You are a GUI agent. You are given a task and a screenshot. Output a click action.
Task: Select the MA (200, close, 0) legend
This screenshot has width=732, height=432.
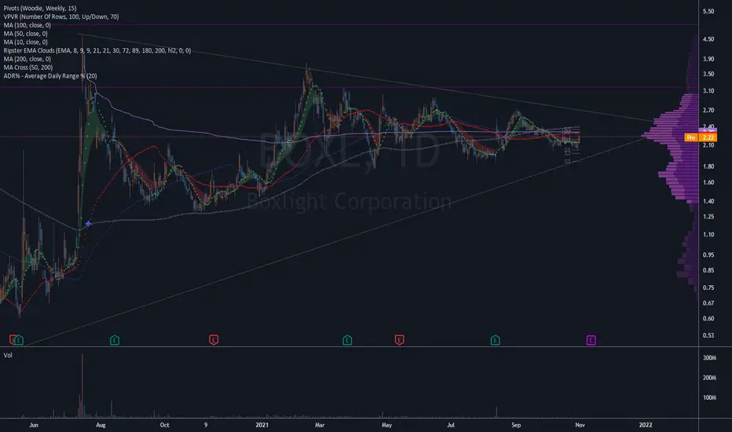(27, 59)
